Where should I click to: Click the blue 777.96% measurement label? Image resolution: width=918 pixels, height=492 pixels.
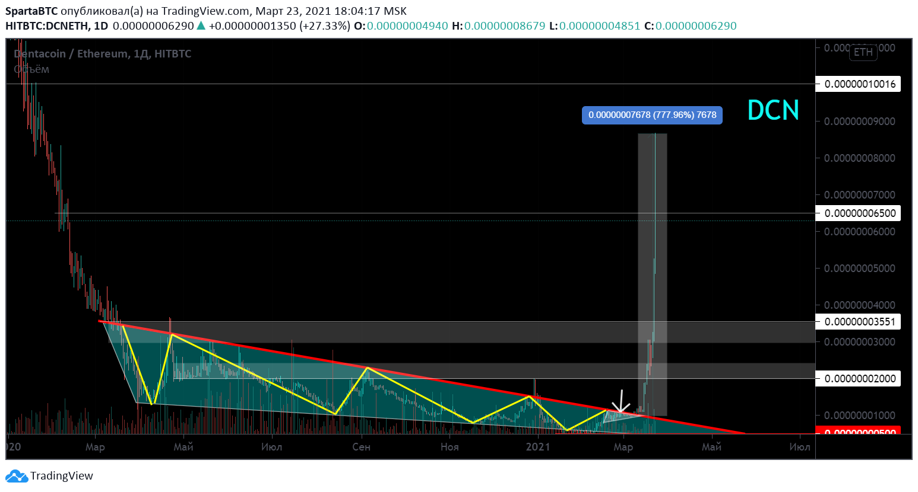coord(652,115)
